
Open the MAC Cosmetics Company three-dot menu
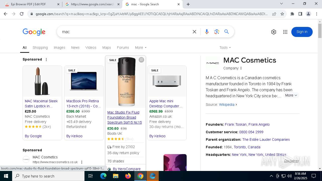[x=241, y=68]
